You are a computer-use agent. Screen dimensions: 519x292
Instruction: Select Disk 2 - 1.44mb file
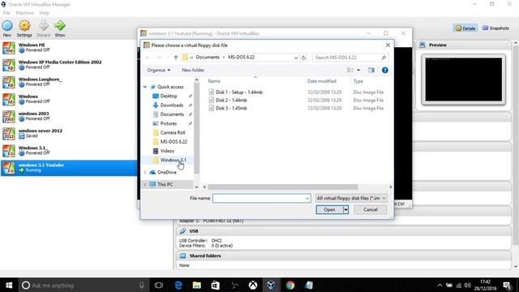point(231,101)
